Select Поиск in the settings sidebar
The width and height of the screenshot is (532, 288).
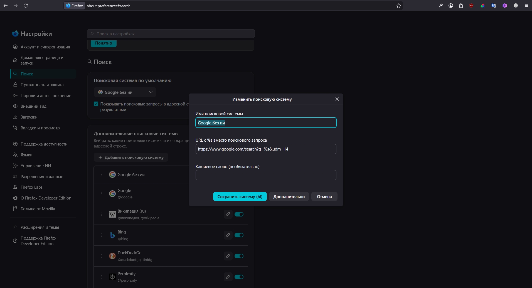coord(43,74)
